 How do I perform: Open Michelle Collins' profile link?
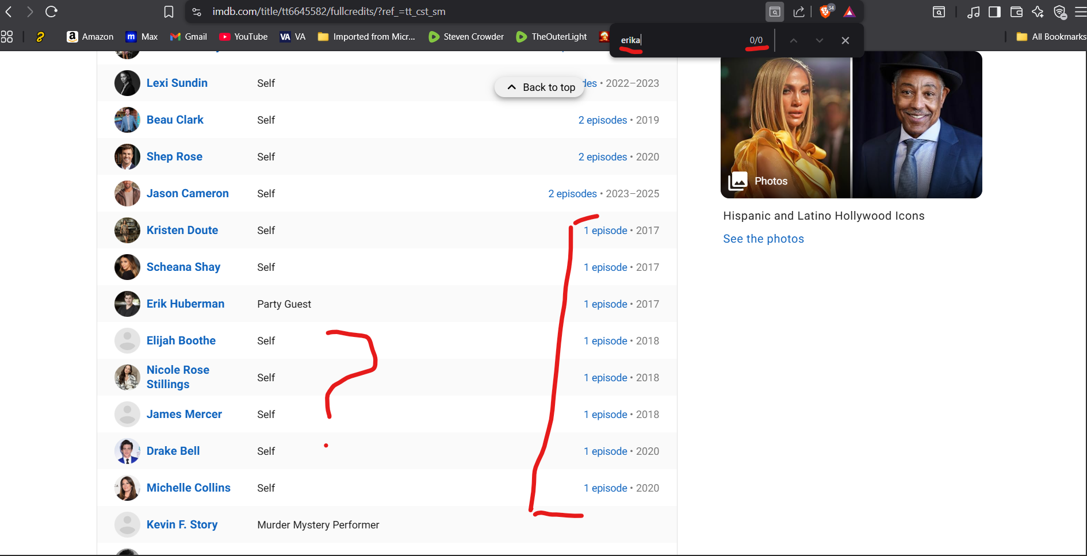click(189, 488)
